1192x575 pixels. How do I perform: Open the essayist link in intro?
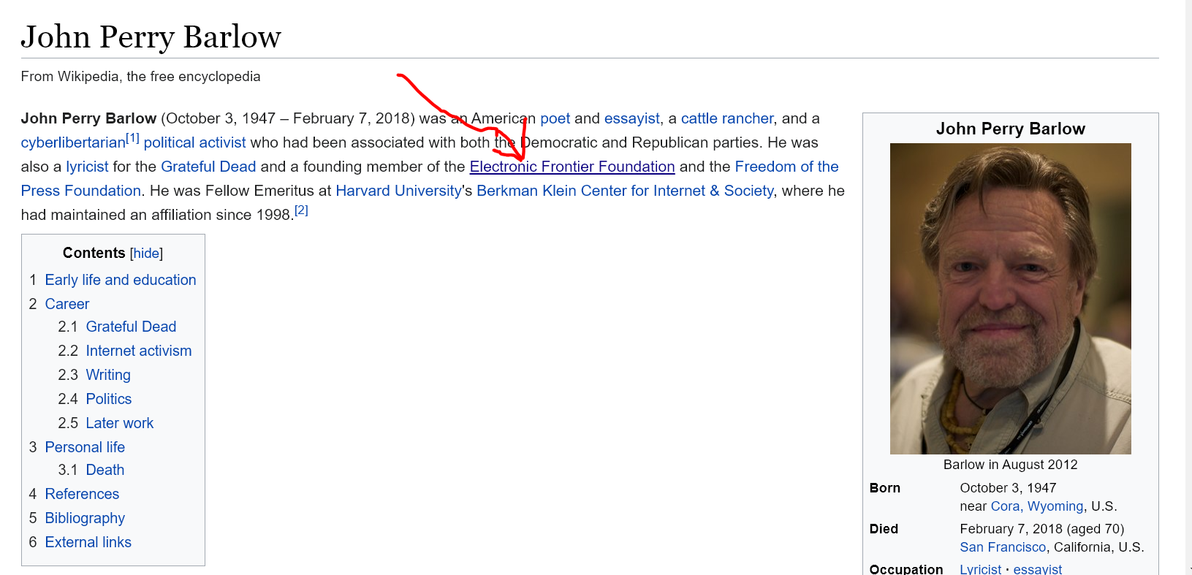point(631,118)
